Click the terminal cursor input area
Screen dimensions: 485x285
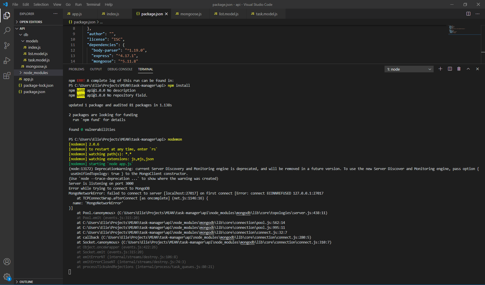[x=70, y=272]
